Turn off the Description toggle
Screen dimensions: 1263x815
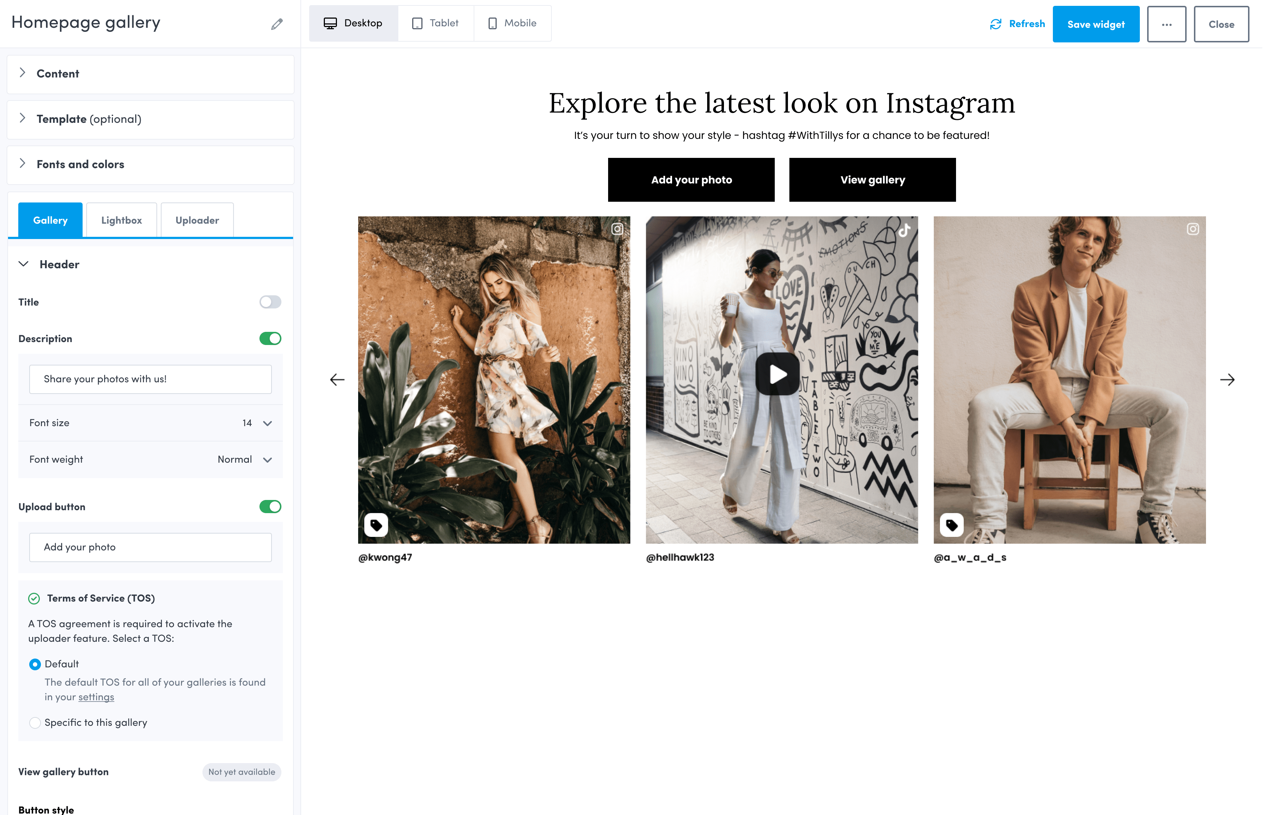point(270,339)
